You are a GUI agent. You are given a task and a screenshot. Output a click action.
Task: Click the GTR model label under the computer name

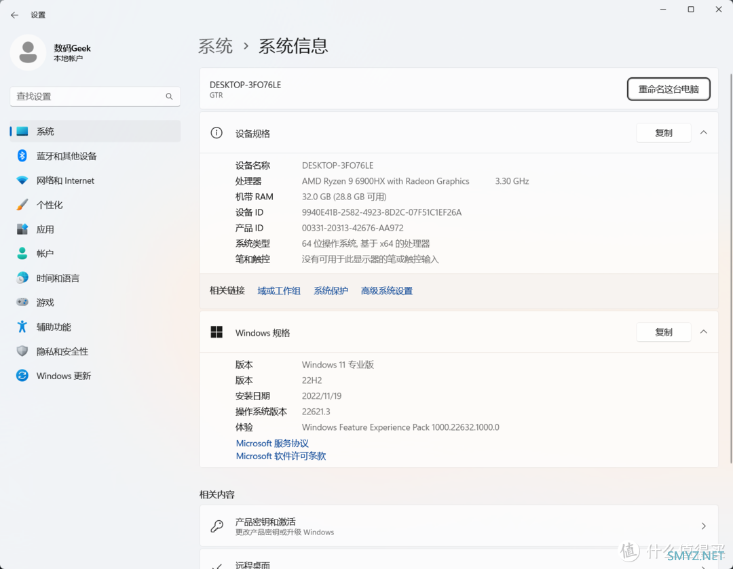coord(216,96)
